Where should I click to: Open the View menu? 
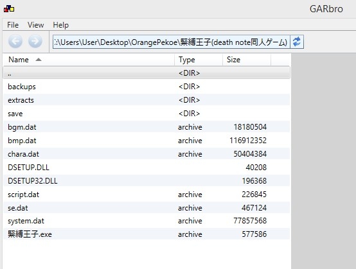coord(35,25)
